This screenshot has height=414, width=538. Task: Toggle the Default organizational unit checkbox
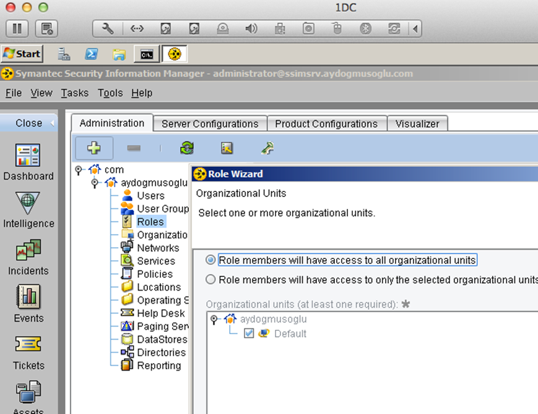(x=249, y=333)
